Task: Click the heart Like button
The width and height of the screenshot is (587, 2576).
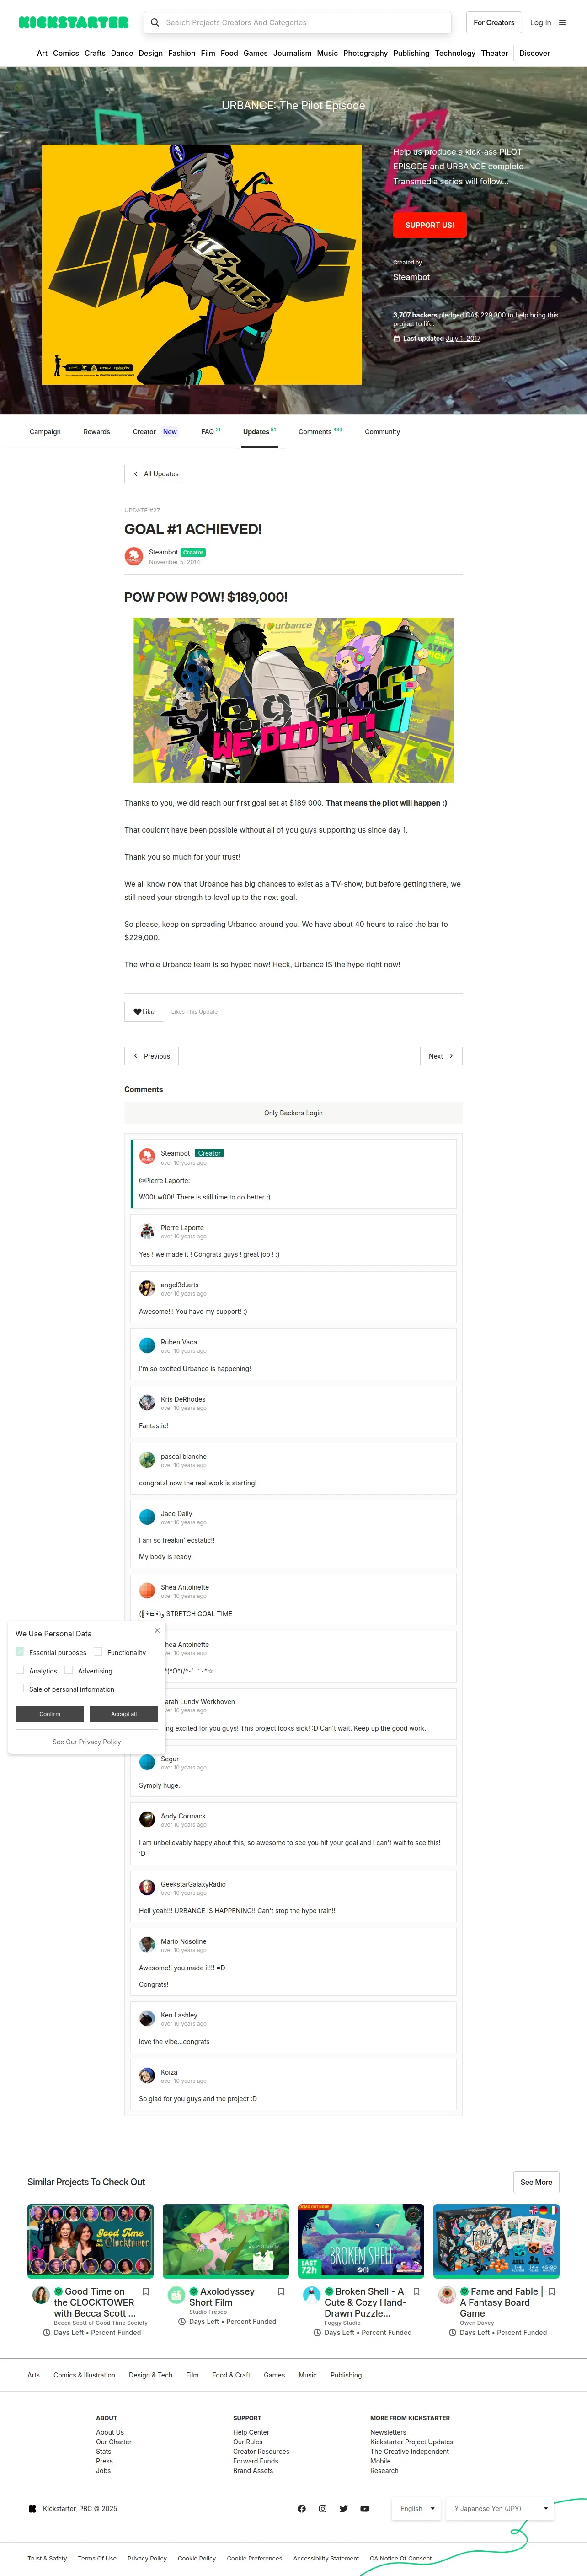Action: pos(144,1011)
